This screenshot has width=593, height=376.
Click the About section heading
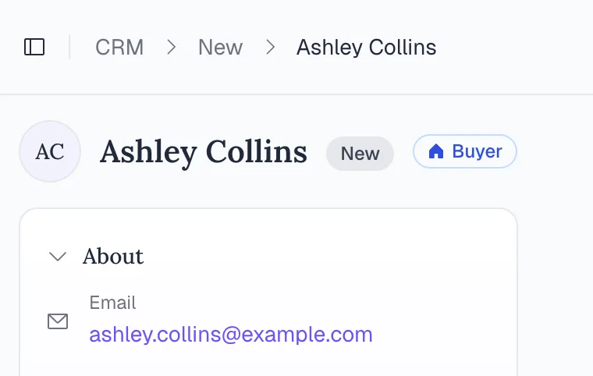point(113,257)
